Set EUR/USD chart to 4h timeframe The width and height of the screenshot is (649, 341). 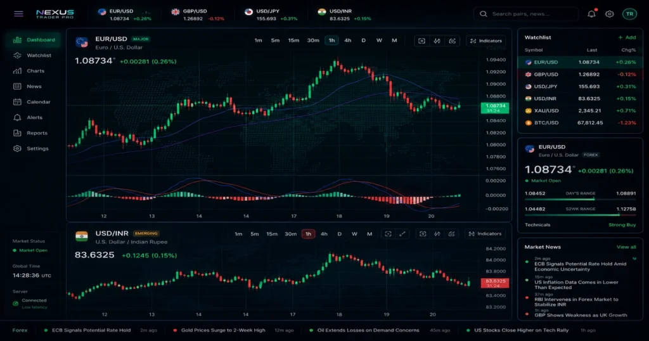pyautogui.click(x=348, y=41)
